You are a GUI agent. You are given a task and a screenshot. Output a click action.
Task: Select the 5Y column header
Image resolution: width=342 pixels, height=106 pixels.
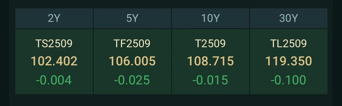pyautogui.click(x=132, y=18)
